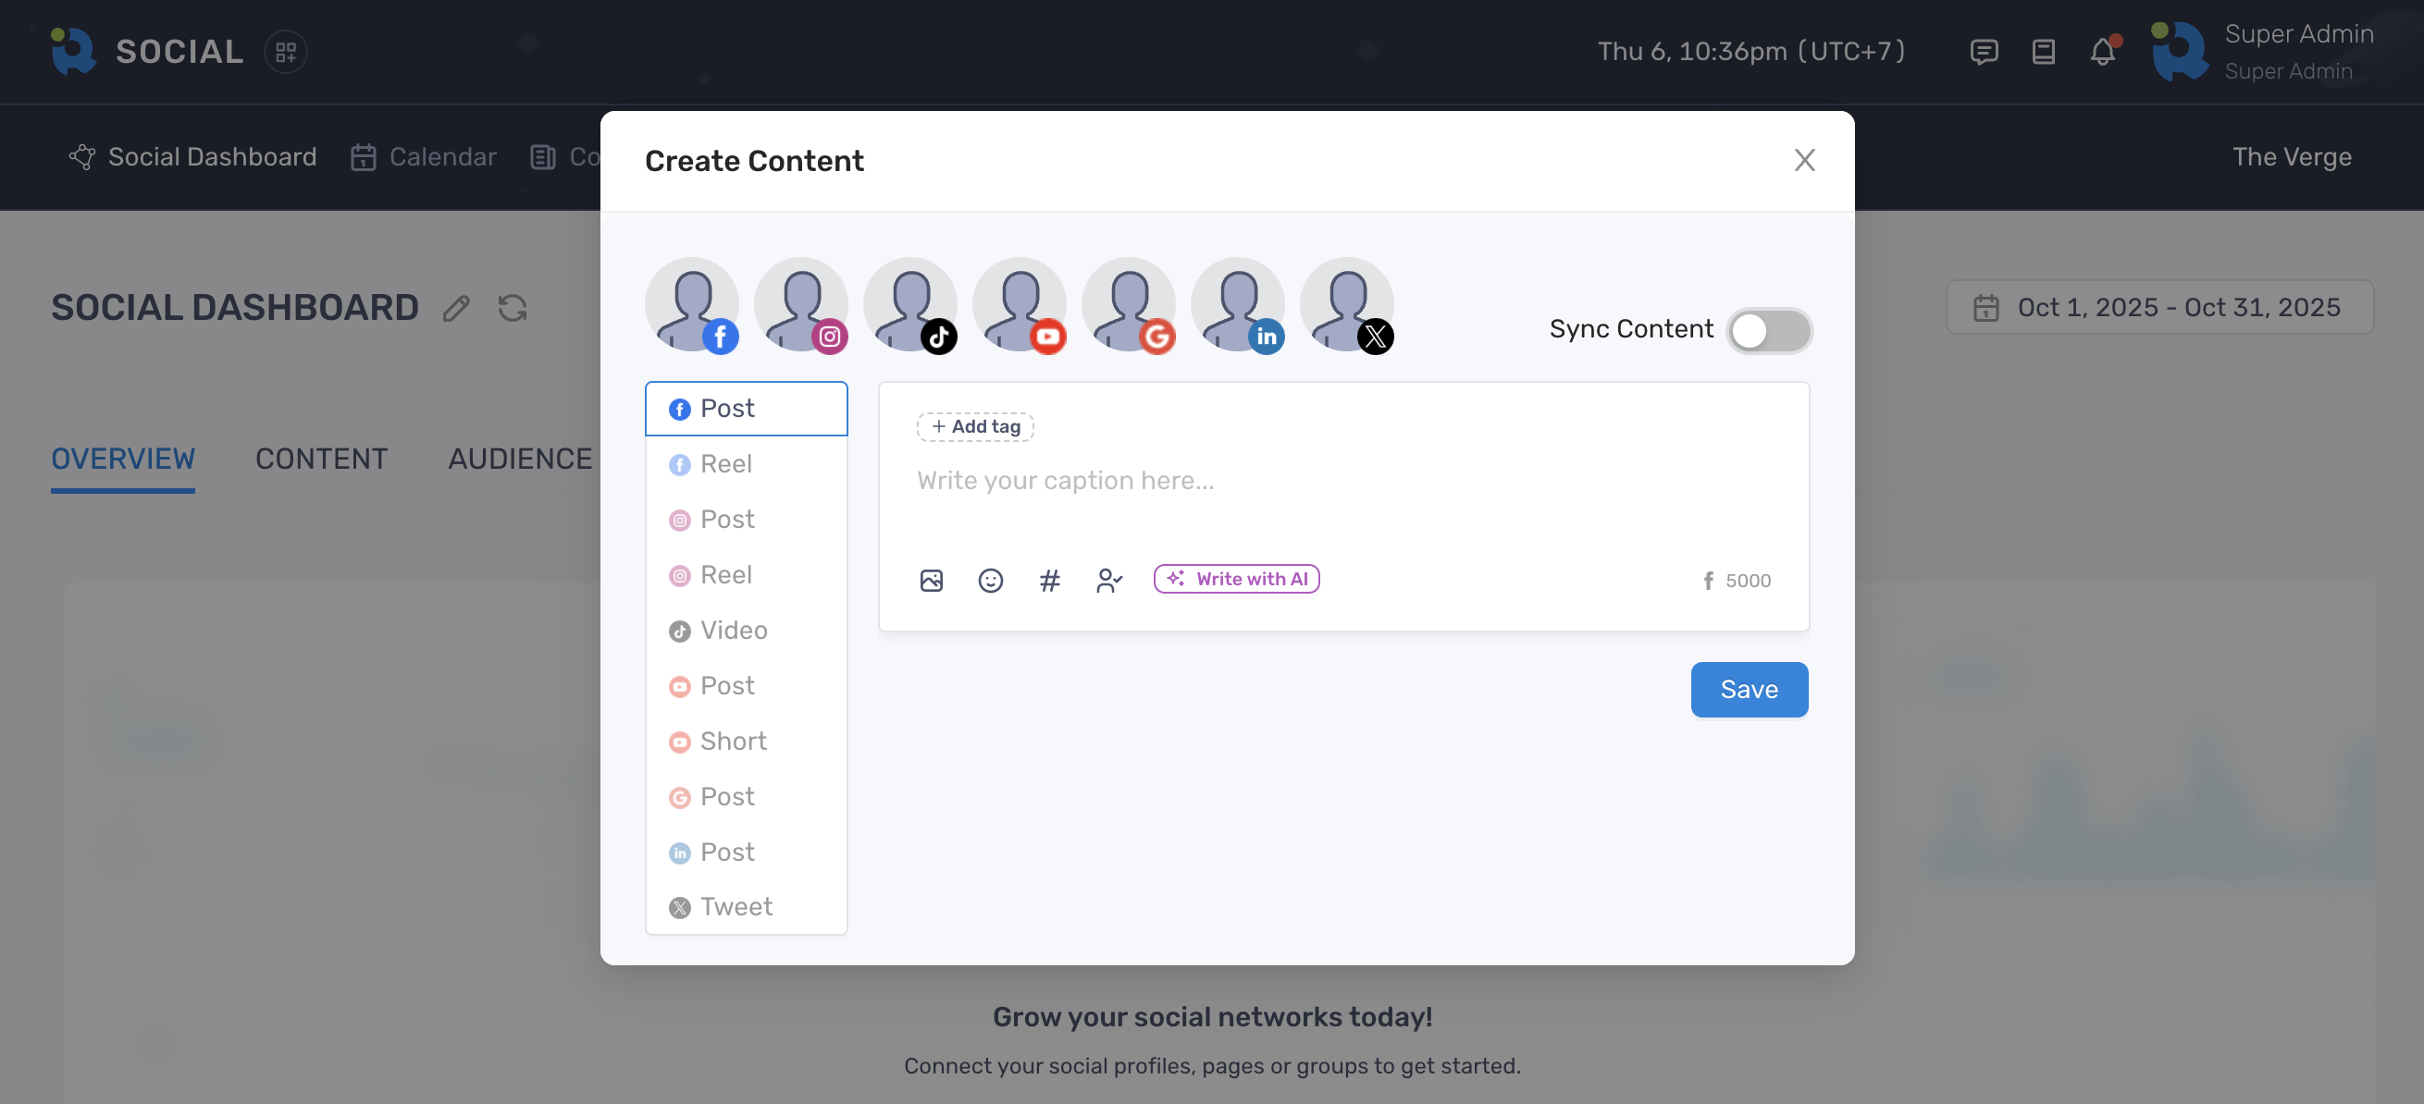Open the apps grid icon beside SOCIAL logo
This screenshot has width=2424, height=1104.
pos(285,52)
